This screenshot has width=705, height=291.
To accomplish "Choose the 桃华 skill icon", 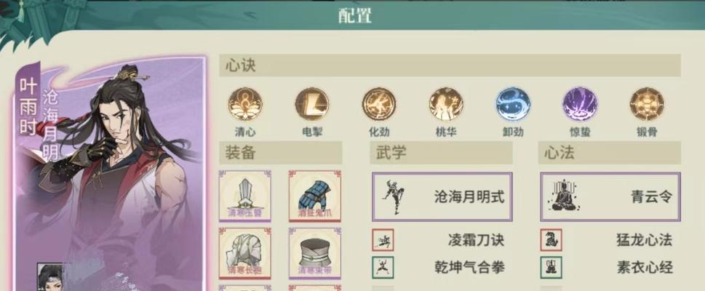I will coord(446,104).
